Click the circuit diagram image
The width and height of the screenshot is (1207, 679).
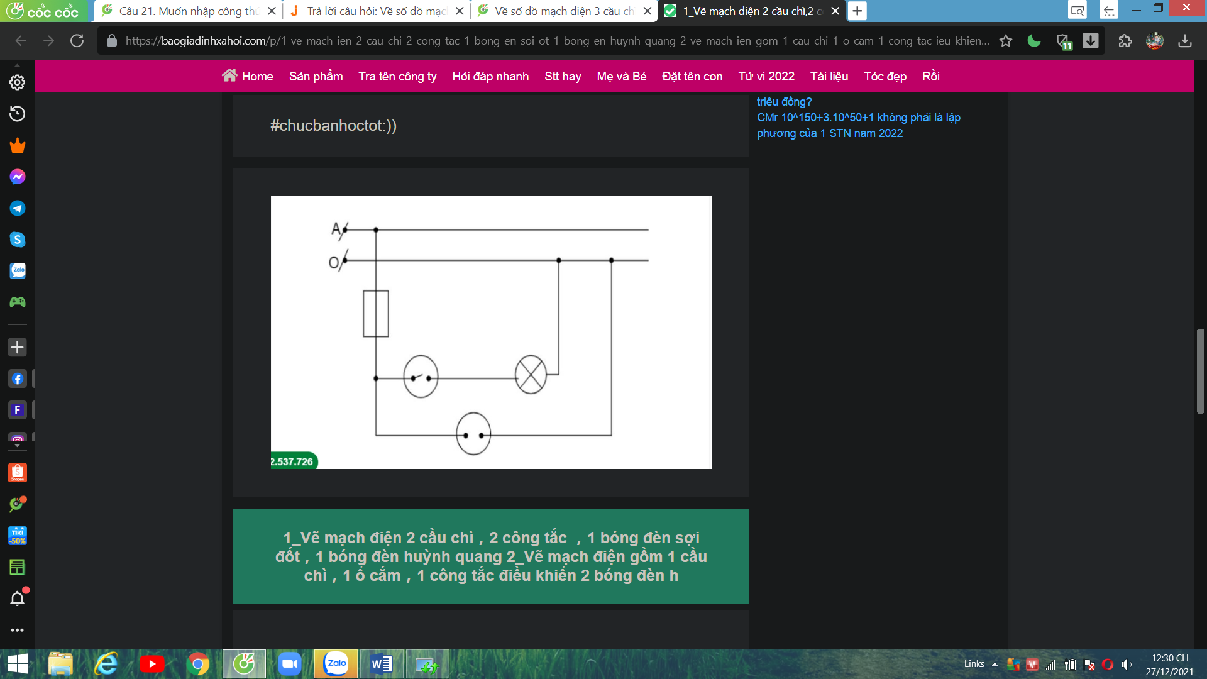[x=491, y=332]
